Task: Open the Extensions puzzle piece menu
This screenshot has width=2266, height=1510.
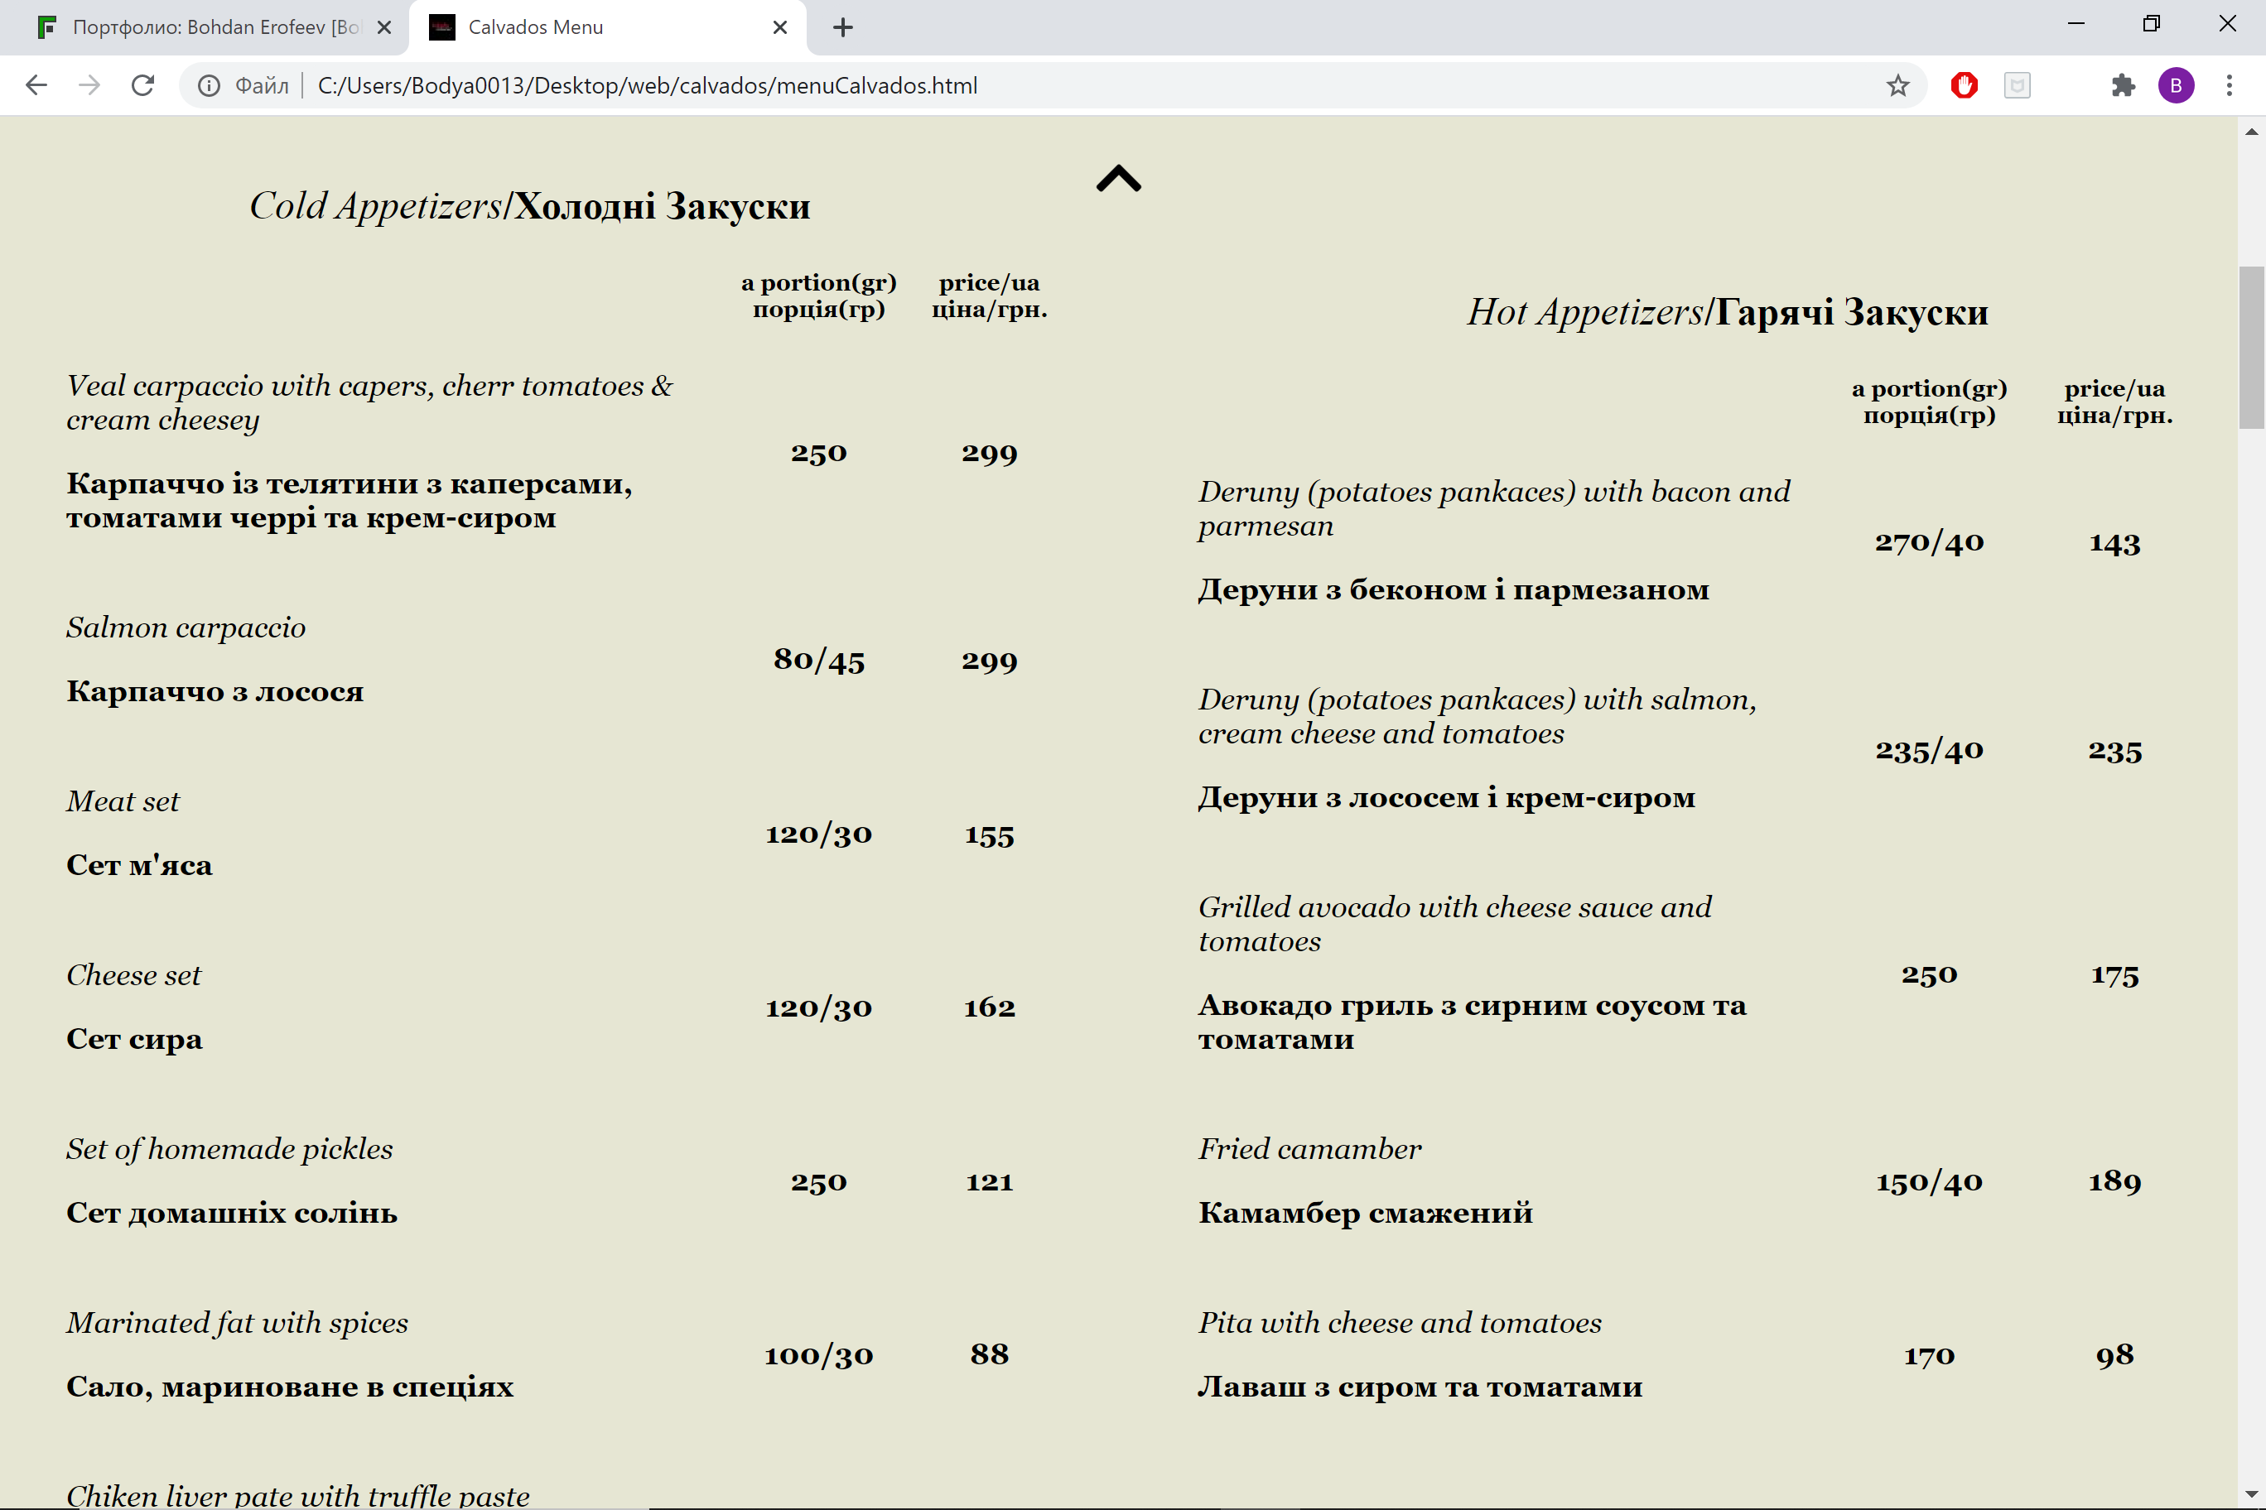Action: click(x=2123, y=86)
